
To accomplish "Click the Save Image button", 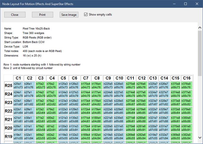I will 69,15.
